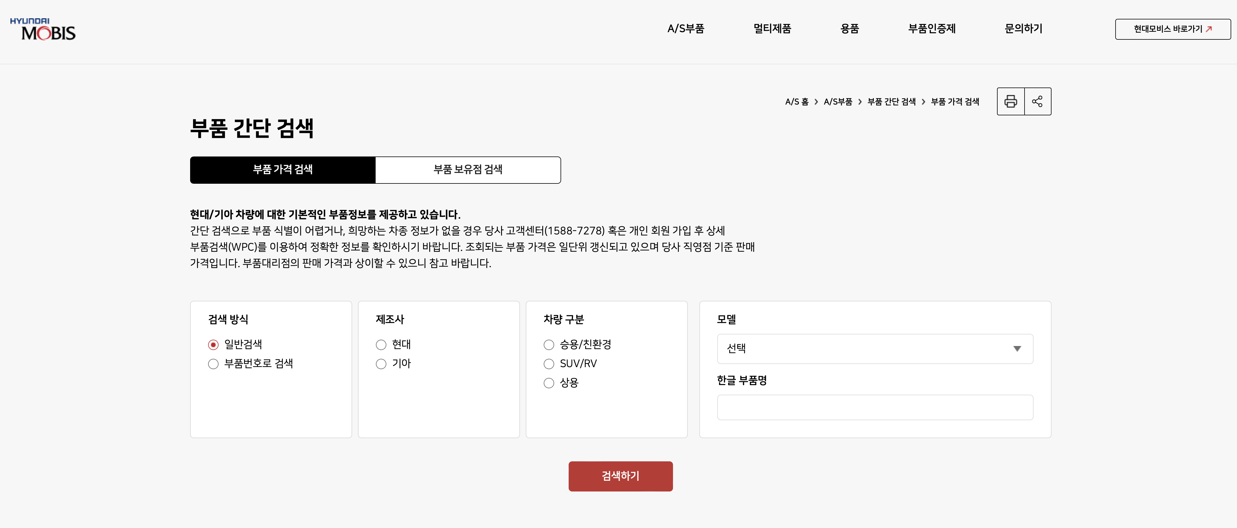Select the 상용 vehicle category
The height and width of the screenshot is (528, 1237).
click(x=549, y=383)
